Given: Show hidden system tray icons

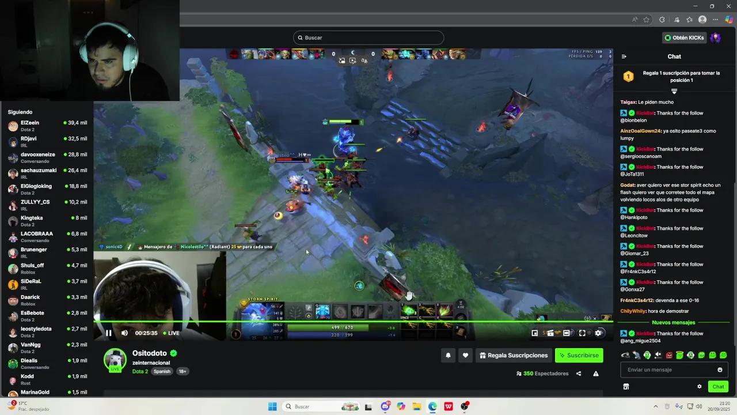Looking at the screenshot, I should pos(655,406).
